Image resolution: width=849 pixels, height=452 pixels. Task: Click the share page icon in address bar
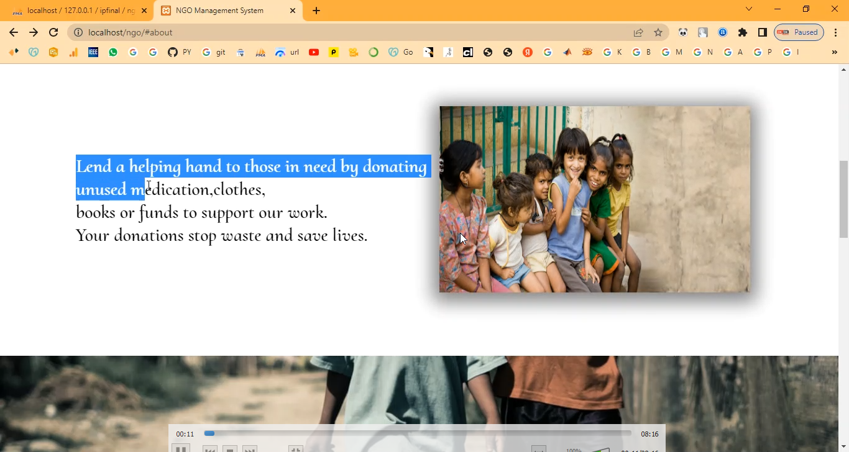click(x=638, y=32)
